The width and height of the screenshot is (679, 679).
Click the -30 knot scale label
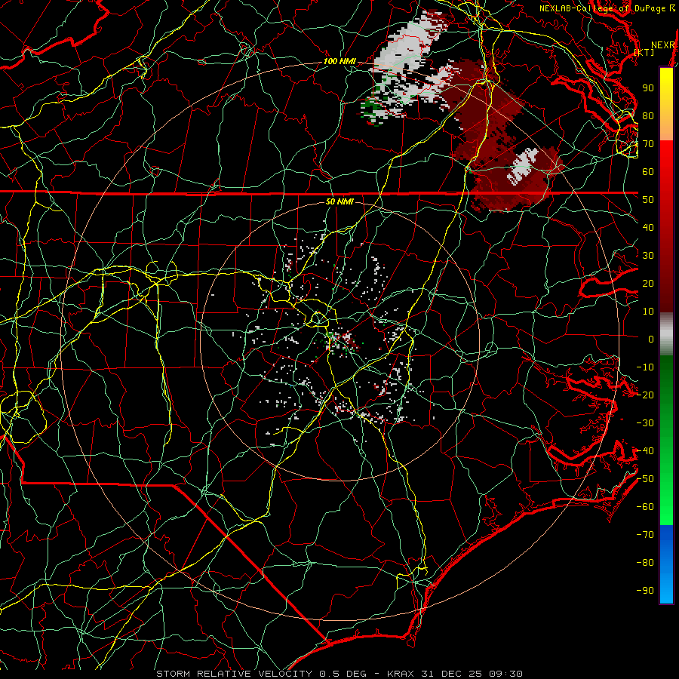[645, 423]
